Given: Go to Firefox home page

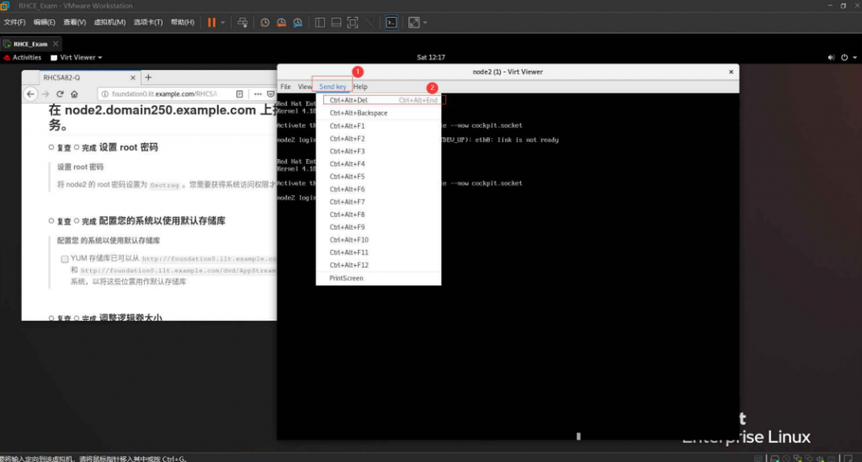Looking at the screenshot, I should [x=74, y=94].
